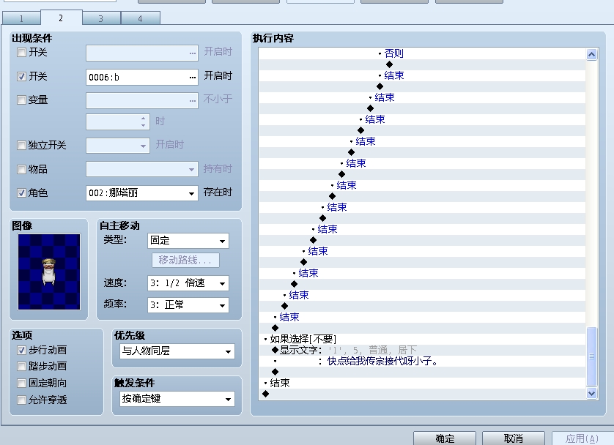
Task: Click the 应用(A) button
Action: point(582,438)
